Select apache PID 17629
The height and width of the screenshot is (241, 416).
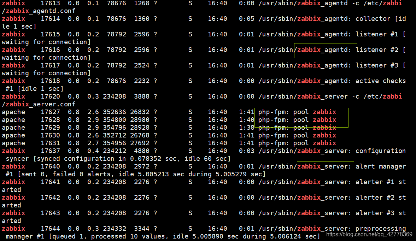click(x=50, y=128)
